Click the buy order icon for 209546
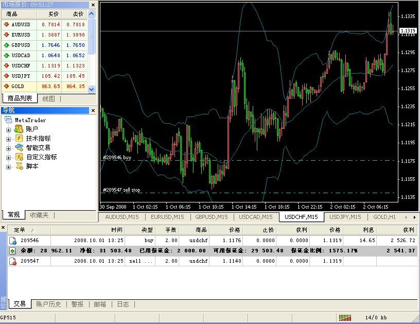This screenshot has width=420, height=324. (x=13, y=240)
